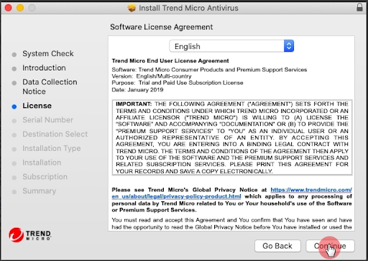The image size is (368, 261).
Task: Select the Installation step in sidebar
Action: click(x=42, y=162)
